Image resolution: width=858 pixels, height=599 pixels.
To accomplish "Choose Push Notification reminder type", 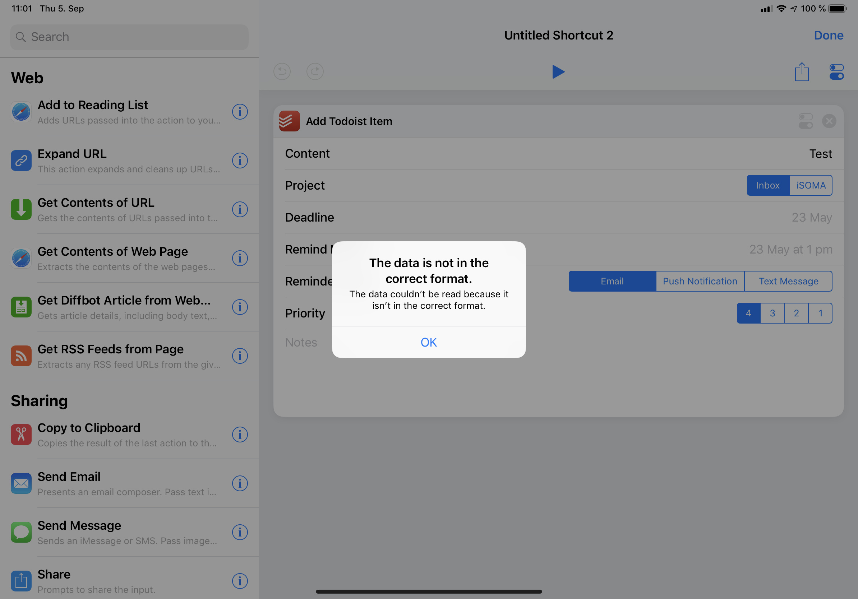I will click(x=700, y=281).
